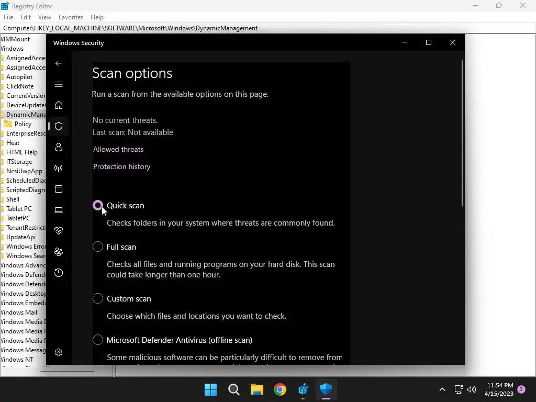
Task: Click the Windows Security vertical scrollbar
Action: tap(462, 133)
